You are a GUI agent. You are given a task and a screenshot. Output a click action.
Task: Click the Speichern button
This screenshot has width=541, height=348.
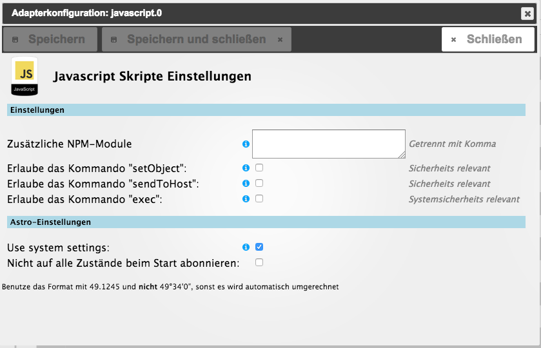pos(50,39)
